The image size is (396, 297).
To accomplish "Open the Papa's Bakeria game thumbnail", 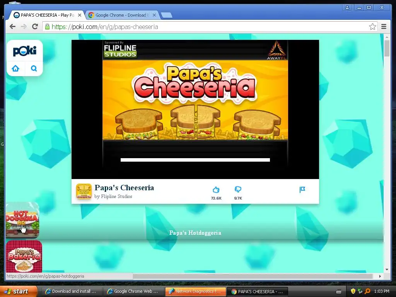I will [x=24, y=256].
